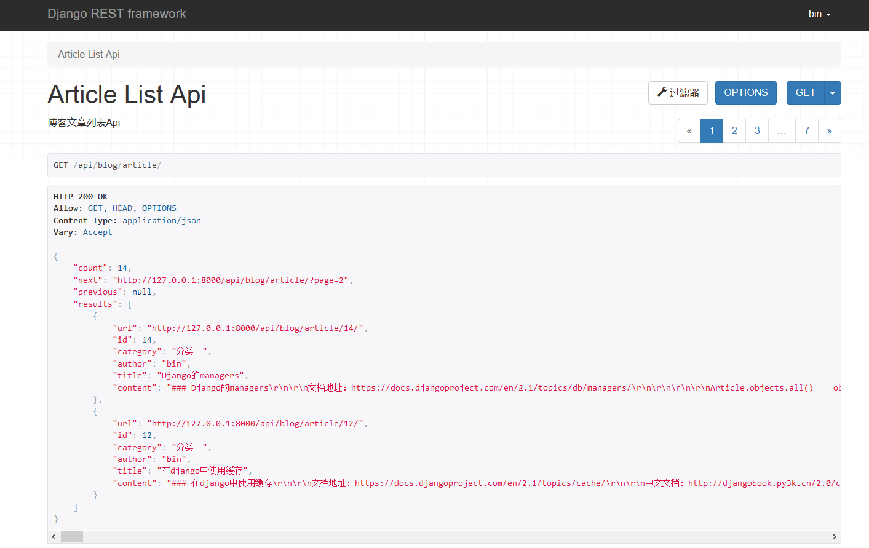The image size is (869, 548).
Task: Click the "count": 14 value
Action: 122,268
